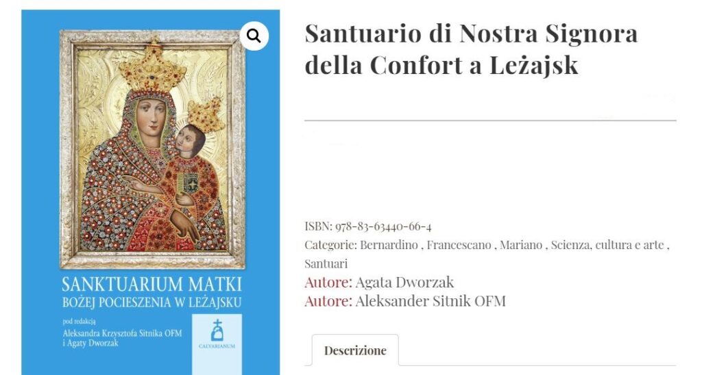702x375 pixels.
Task: Click the Madonna's golden crown in painting
Action: tap(152, 67)
